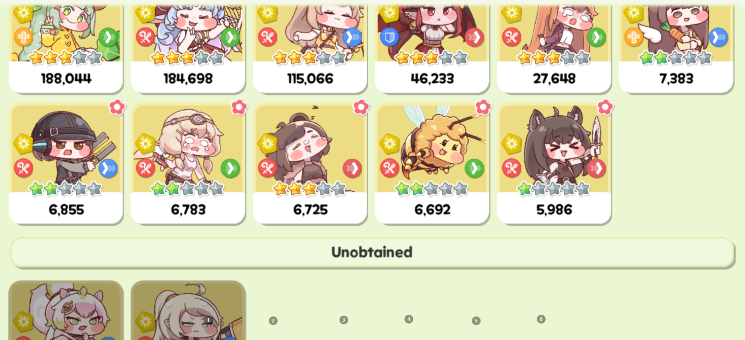Open the bee character card 6,692
This screenshot has width=745, height=340.
tap(432, 164)
